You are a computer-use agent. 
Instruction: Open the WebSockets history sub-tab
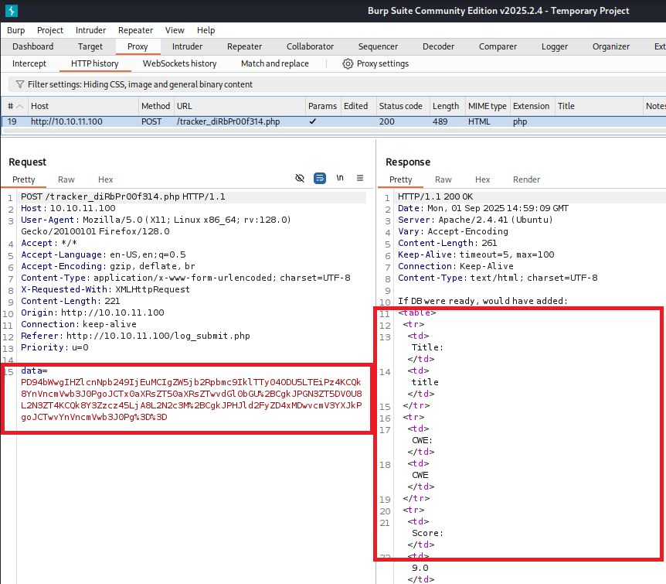tap(179, 63)
